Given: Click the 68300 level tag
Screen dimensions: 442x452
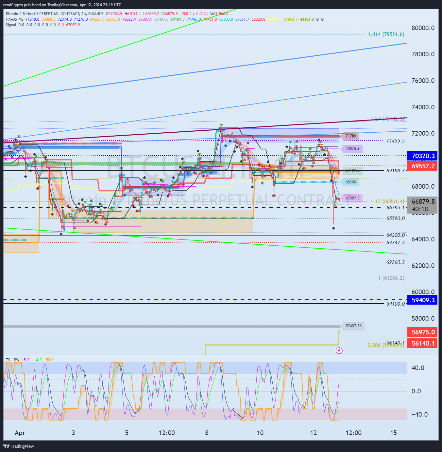Looking at the screenshot, I should coord(350,182).
